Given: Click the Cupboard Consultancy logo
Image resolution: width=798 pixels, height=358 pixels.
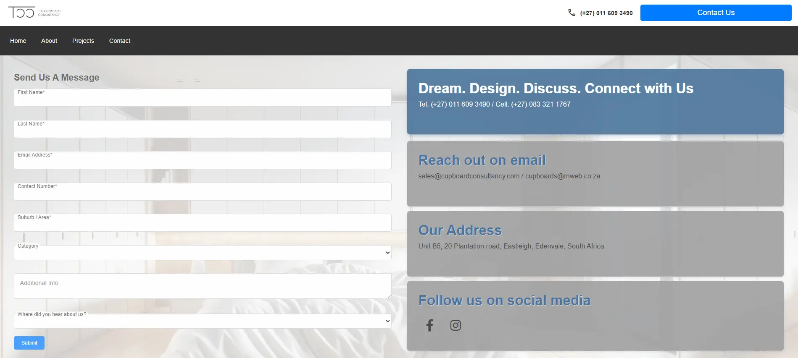Looking at the screenshot, I should (x=34, y=13).
